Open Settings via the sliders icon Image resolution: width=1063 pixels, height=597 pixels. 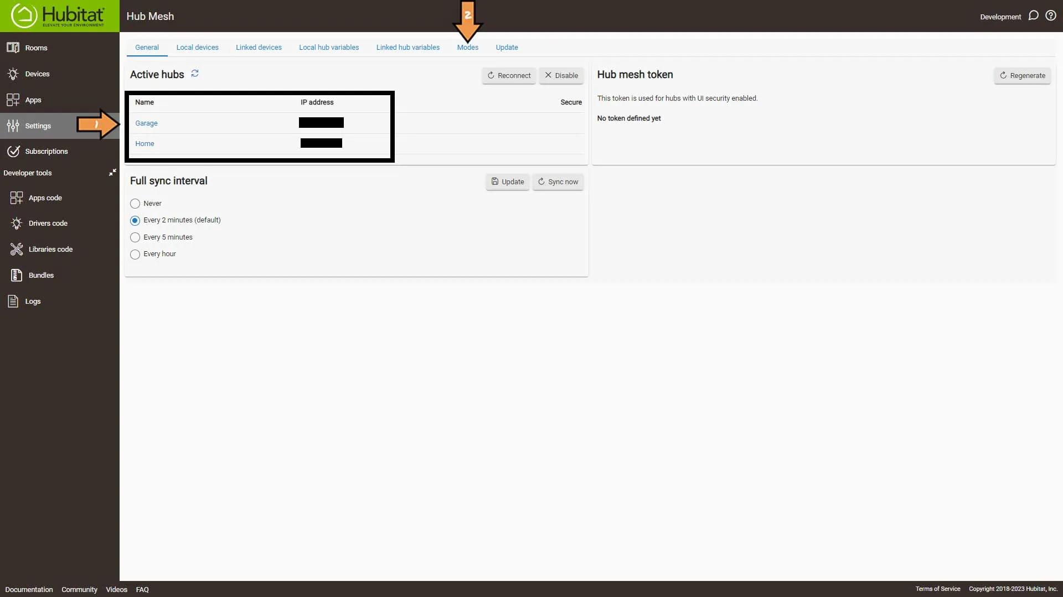pos(13,126)
